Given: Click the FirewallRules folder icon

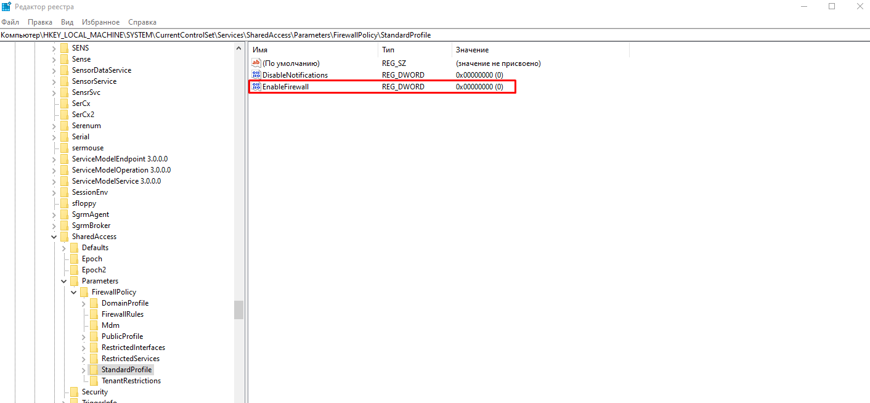Looking at the screenshot, I should (x=94, y=314).
